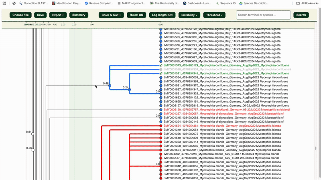Open the Export dropdown menu

(x=58, y=15)
